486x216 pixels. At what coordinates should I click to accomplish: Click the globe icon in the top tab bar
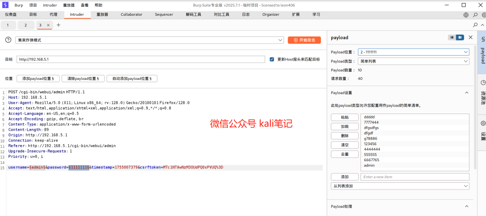click(x=466, y=14)
